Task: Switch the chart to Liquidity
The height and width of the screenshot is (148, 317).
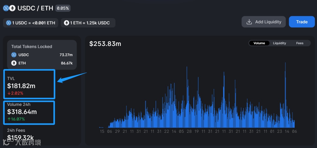Action: (279, 43)
